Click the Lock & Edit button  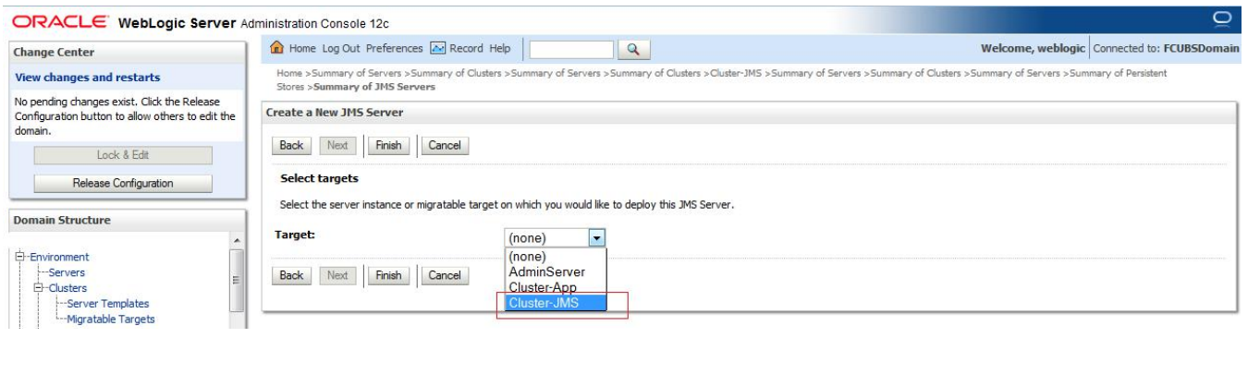(123, 155)
